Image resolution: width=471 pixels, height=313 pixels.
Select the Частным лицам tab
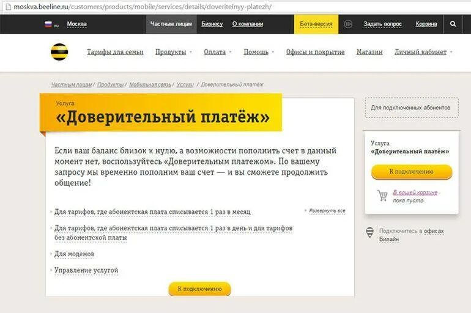point(171,24)
